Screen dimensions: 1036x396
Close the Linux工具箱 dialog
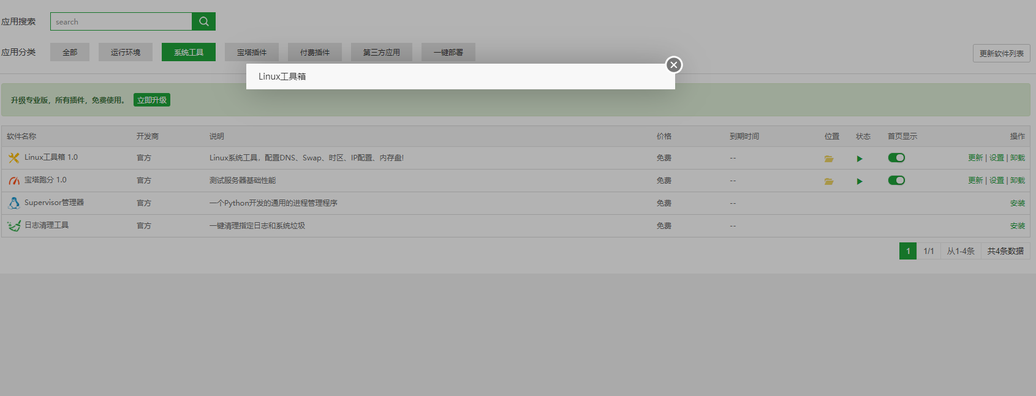pos(674,65)
